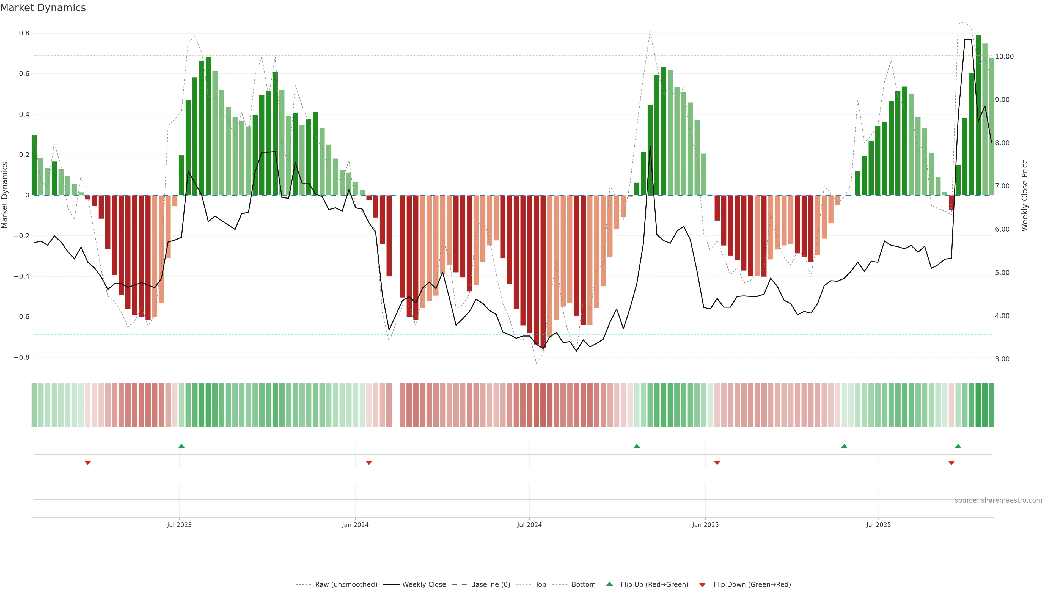This screenshot has width=1056, height=594.
Task: Click the green flip-up triangle above Jul 2023
Action: pyautogui.click(x=182, y=446)
